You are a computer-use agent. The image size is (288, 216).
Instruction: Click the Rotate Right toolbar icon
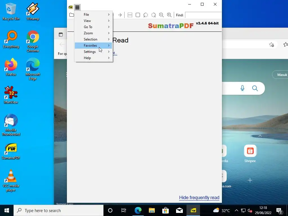point(154,15)
